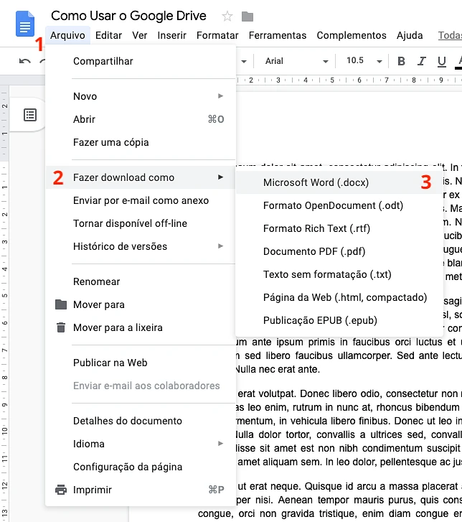Download as Formato OpenDocument (.odt)
This screenshot has width=462, height=522.
pos(339,205)
